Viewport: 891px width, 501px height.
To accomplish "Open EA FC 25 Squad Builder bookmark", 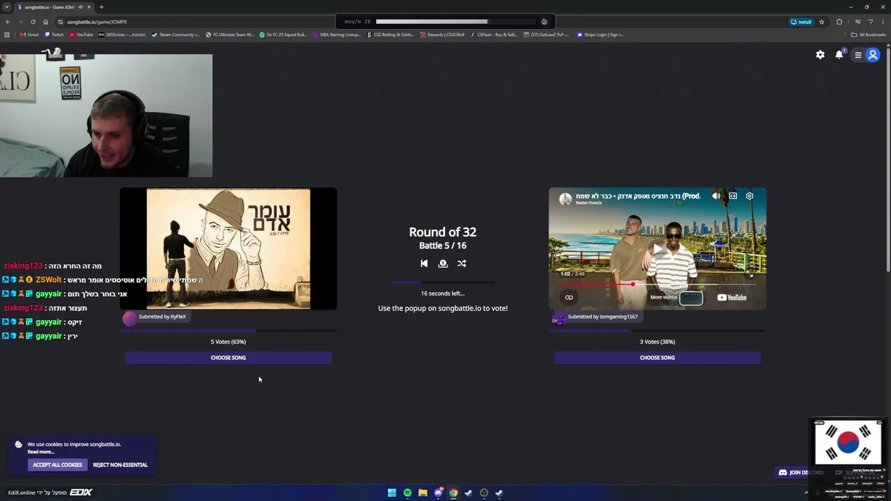I will pyautogui.click(x=283, y=34).
